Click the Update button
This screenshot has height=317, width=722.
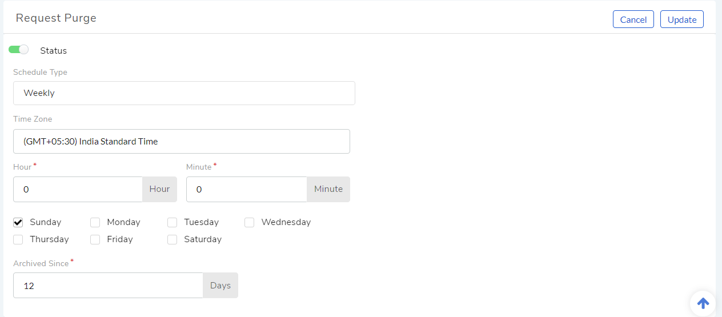point(682,19)
